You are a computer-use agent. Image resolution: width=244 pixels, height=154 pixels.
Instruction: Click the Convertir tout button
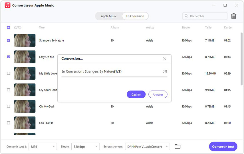click(223, 147)
